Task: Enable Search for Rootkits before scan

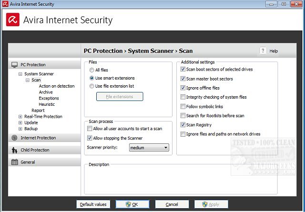Action: [183, 116]
